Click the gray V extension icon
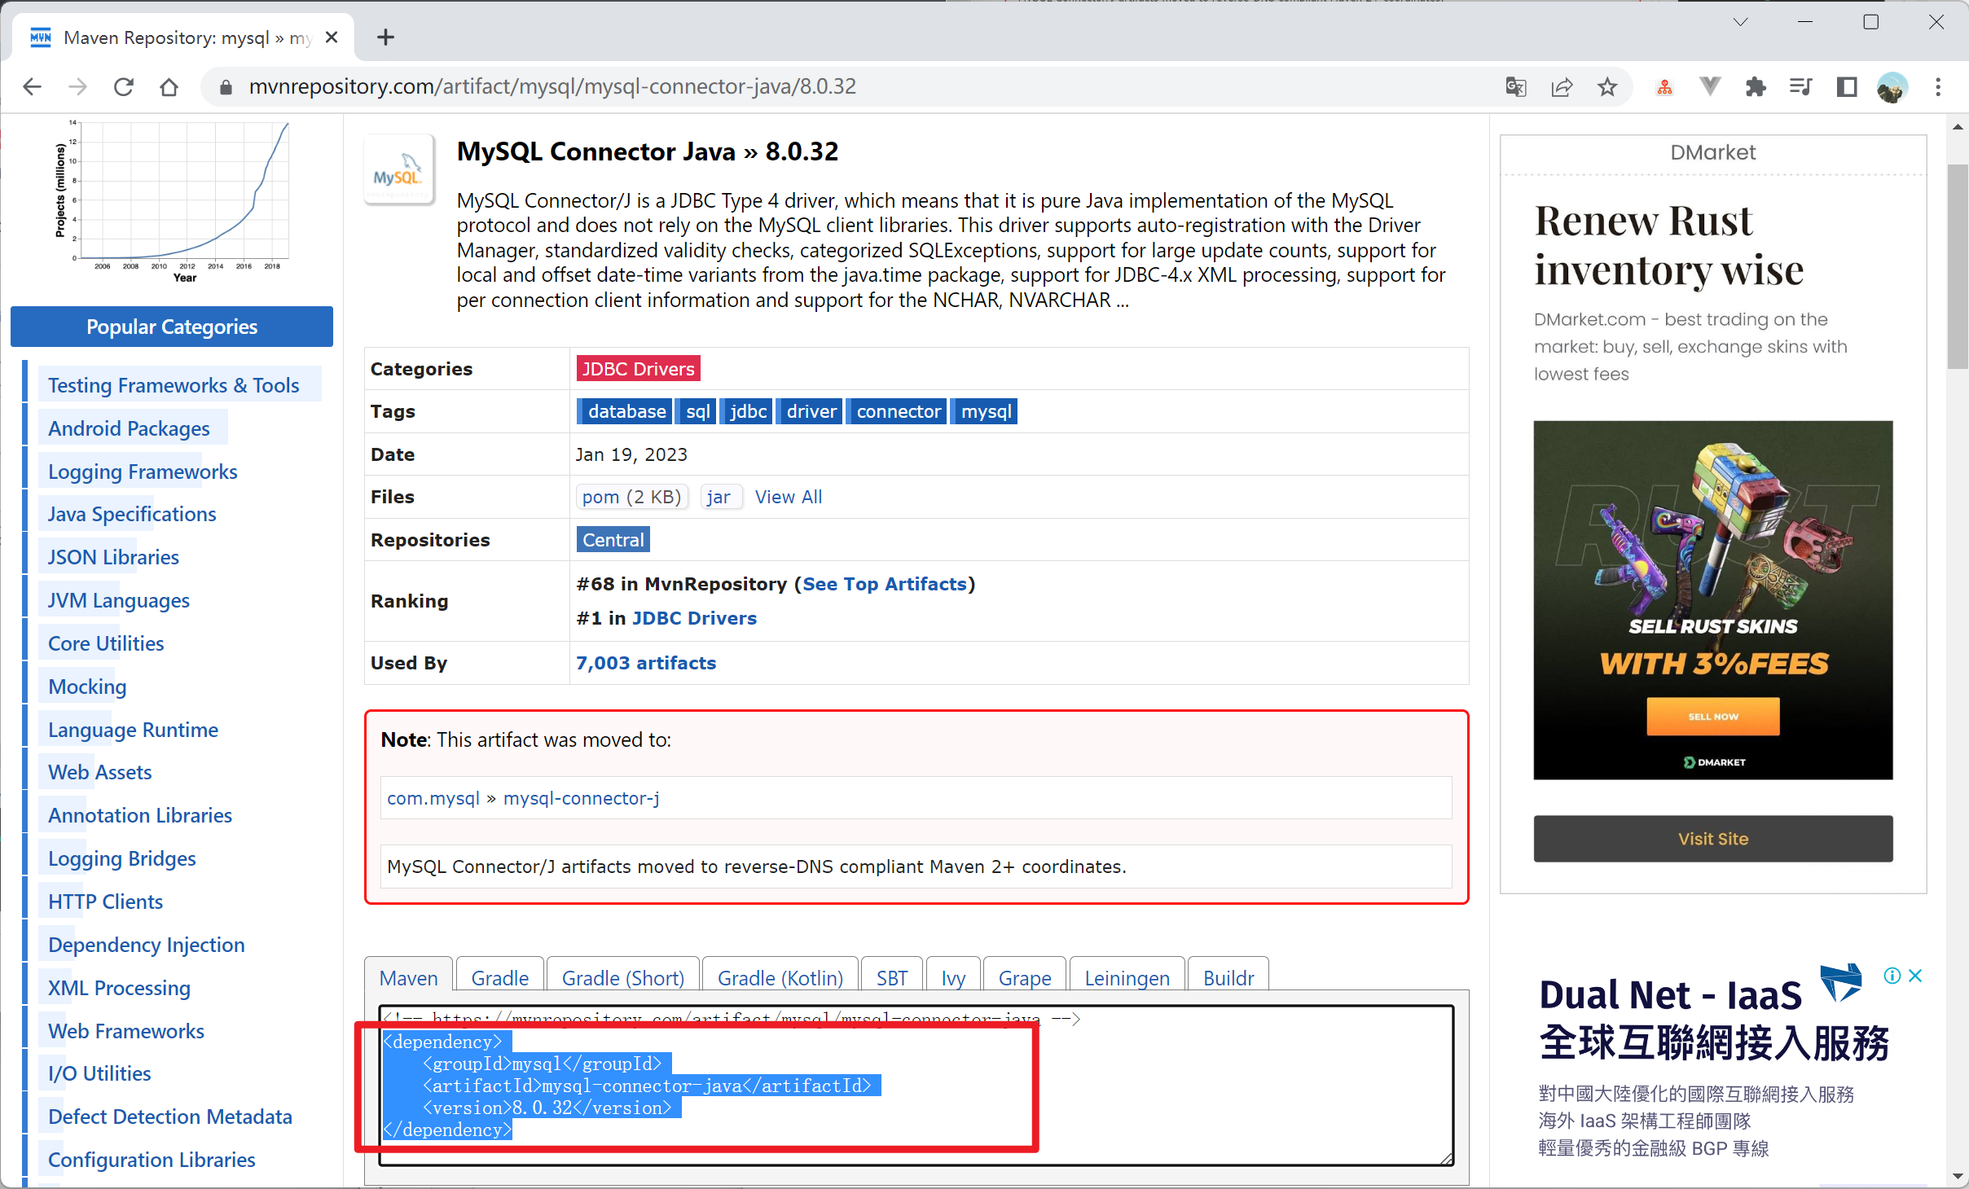This screenshot has width=1969, height=1189. coord(1710,87)
